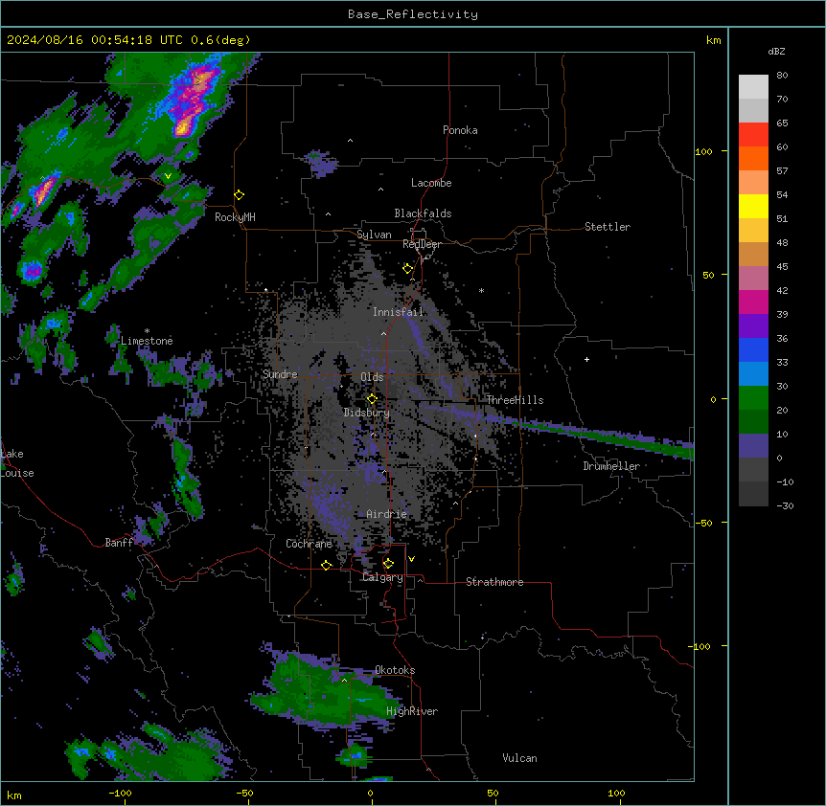Select the RedDeer label
The width and height of the screenshot is (826, 806).
(422, 244)
